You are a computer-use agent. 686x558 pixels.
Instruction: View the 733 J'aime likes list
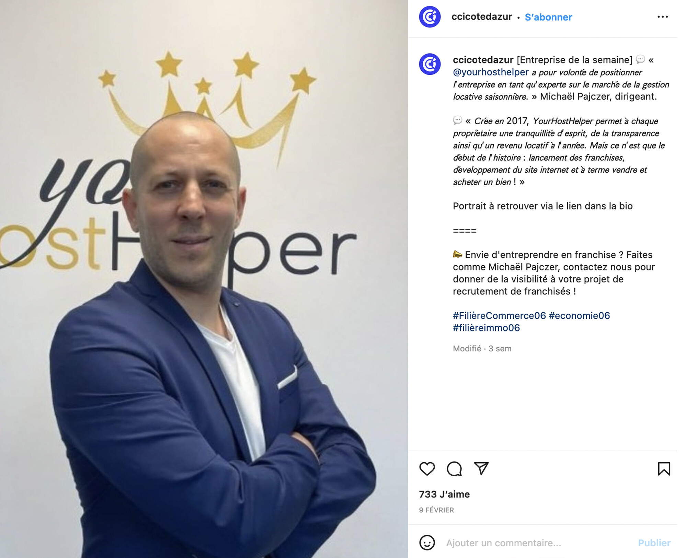pyautogui.click(x=444, y=494)
